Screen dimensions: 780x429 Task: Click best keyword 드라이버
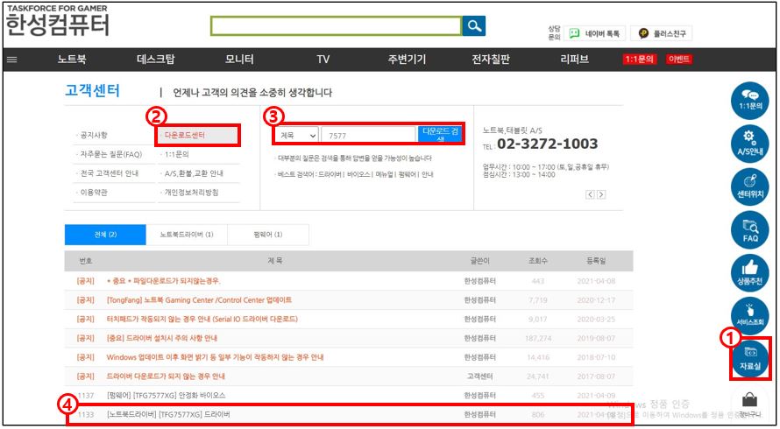330,175
